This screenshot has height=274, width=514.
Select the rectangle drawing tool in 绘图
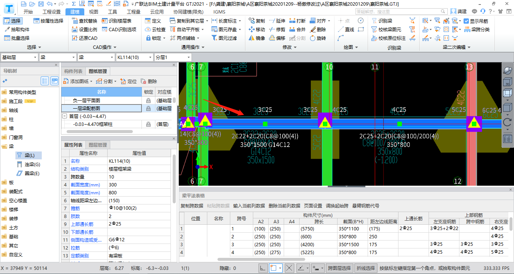coord(361,29)
